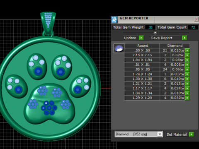This screenshot has height=149, width=199.
Task: Click the green arrow next to Save Report
Action: 184,38
